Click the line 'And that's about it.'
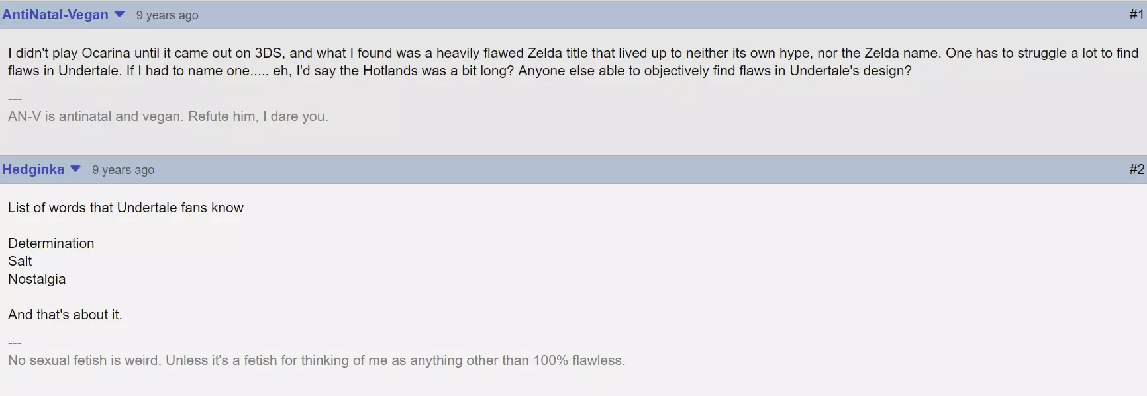Viewport: 1147px width, 396px height. pyautogui.click(x=65, y=315)
